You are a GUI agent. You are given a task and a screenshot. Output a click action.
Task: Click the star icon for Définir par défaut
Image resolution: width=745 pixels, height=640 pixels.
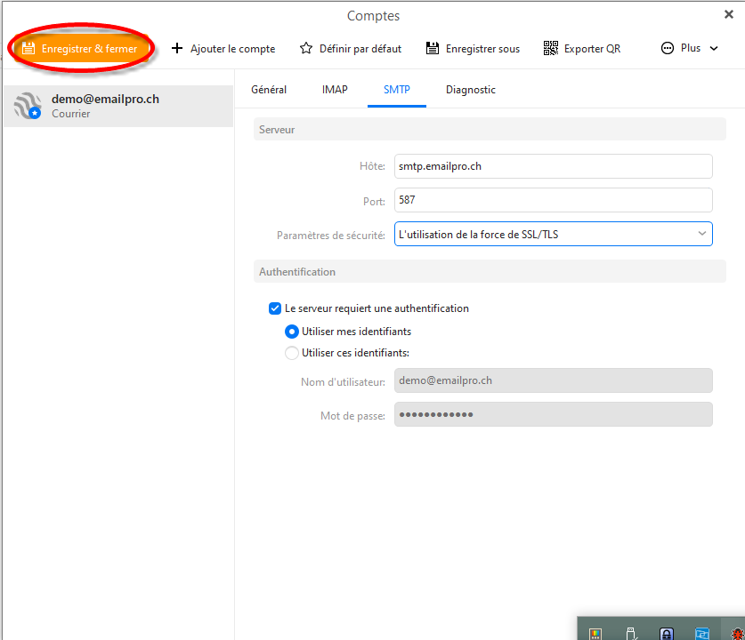click(306, 49)
